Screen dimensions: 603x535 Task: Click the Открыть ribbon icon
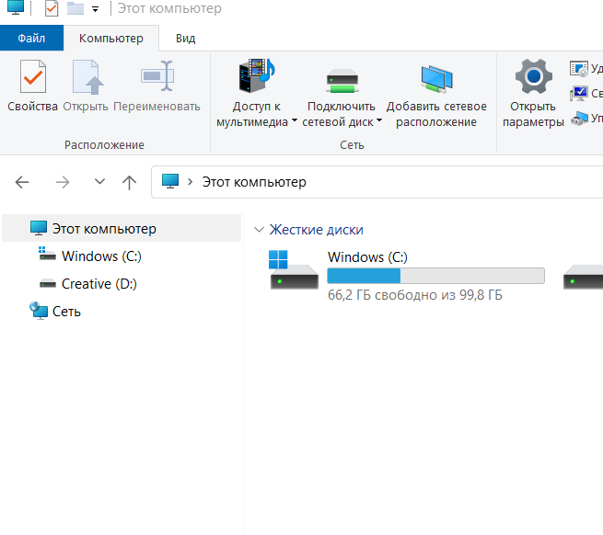[87, 77]
